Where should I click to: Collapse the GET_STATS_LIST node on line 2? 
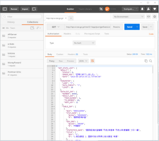(x=54, y=68)
